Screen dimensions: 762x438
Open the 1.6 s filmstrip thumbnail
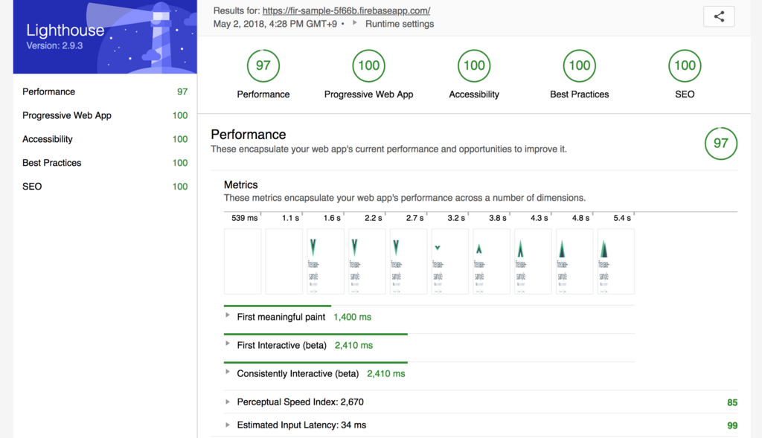point(326,261)
